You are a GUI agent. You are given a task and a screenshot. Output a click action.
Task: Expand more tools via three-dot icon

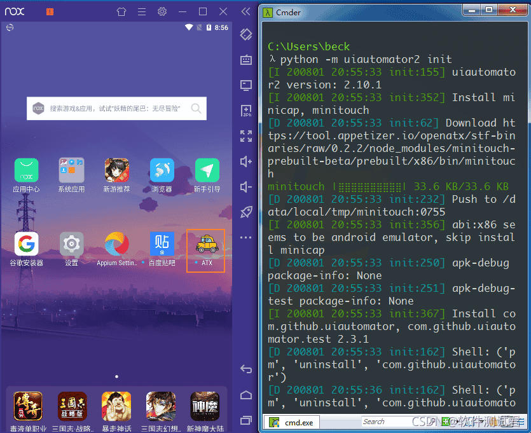pyautogui.click(x=246, y=238)
